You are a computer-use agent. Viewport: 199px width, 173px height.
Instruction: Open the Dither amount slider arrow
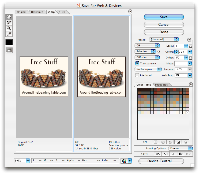[x=186, y=58]
